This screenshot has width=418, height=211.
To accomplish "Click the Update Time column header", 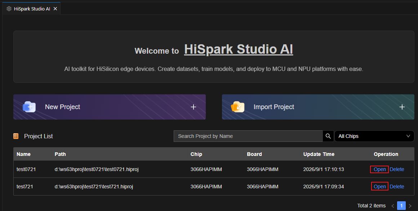I will click(319, 154).
